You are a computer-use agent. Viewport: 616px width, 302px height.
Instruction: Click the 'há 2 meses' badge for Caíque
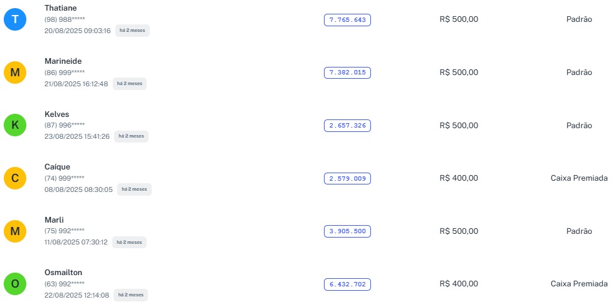pos(134,189)
